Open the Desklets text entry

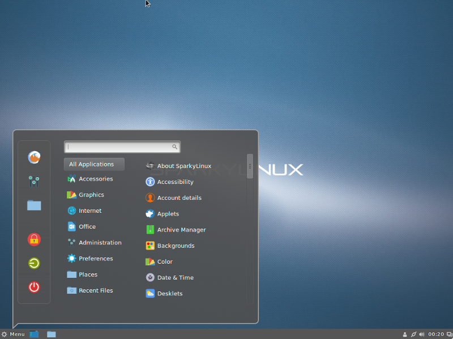coord(170,293)
